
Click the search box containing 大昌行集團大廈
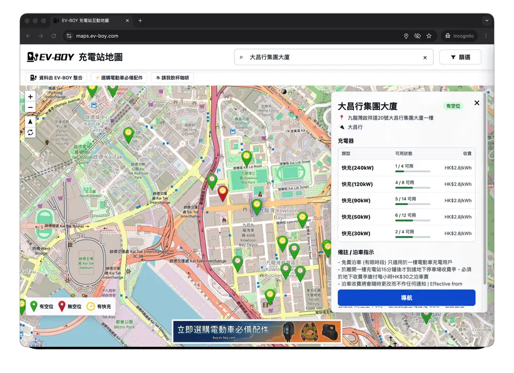point(334,57)
